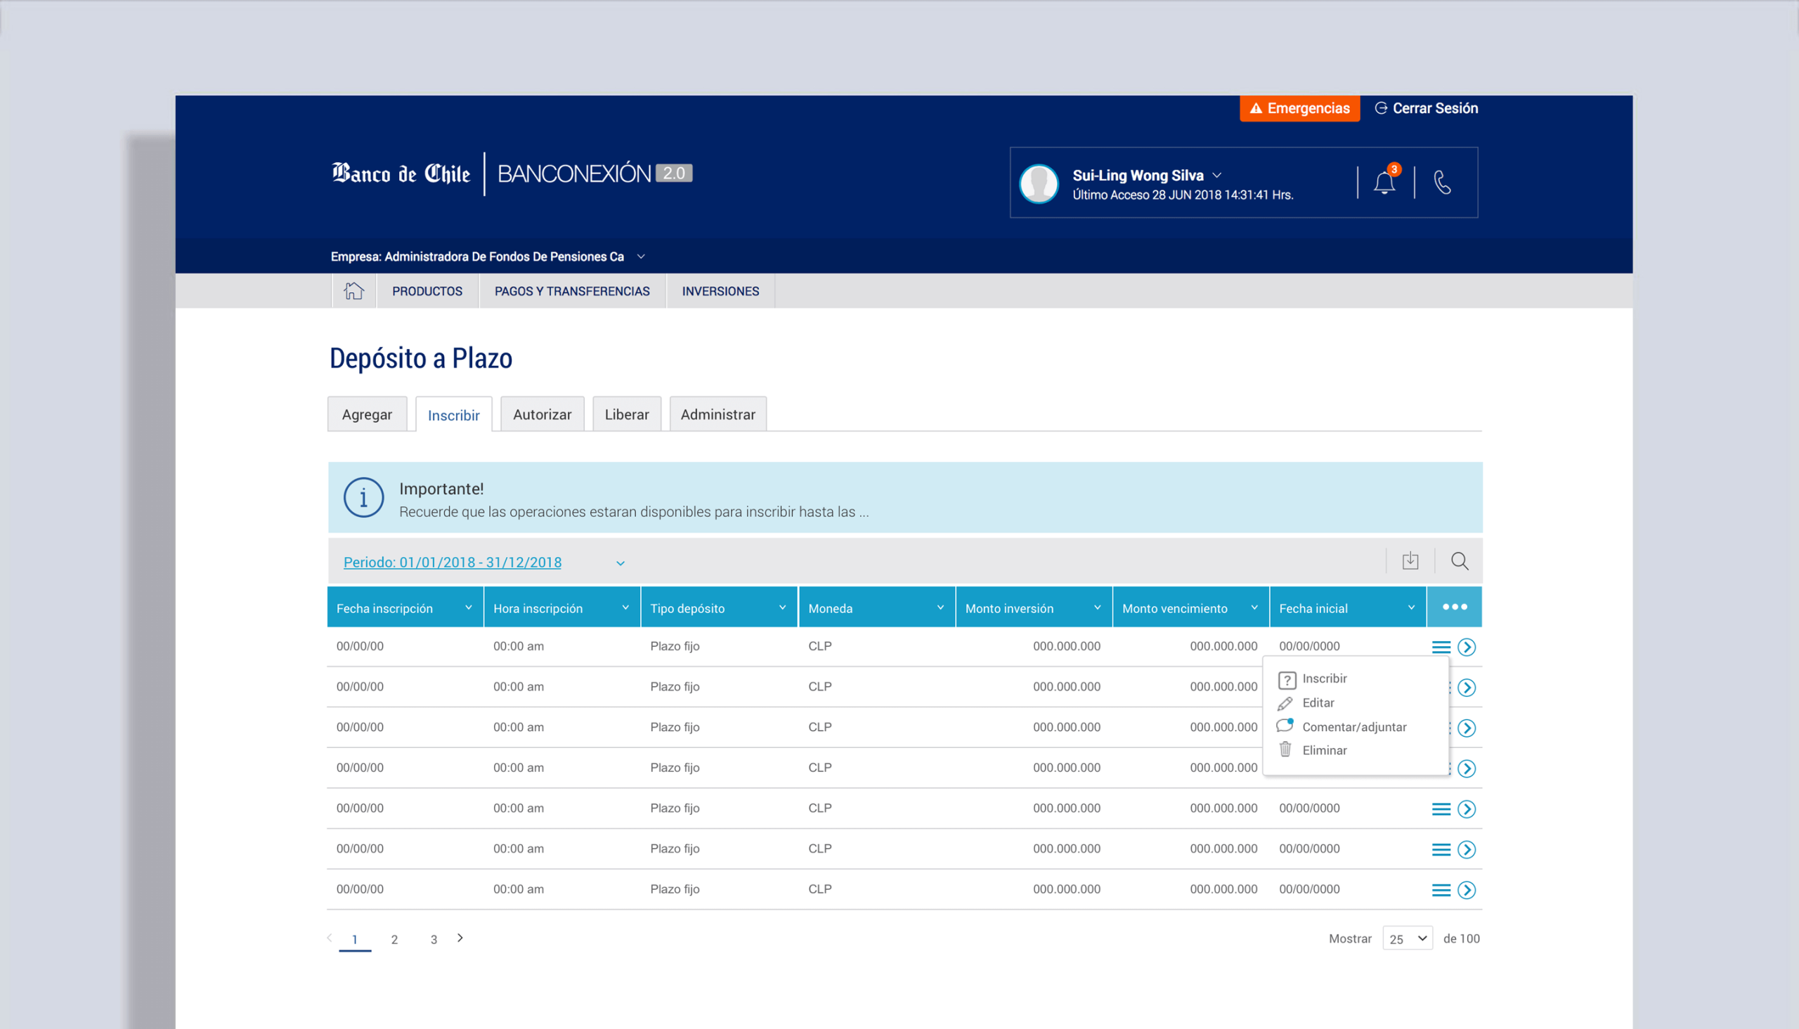The width and height of the screenshot is (1799, 1029).
Task: Open the INVERSIONES menu
Action: click(x=720, y=291)
